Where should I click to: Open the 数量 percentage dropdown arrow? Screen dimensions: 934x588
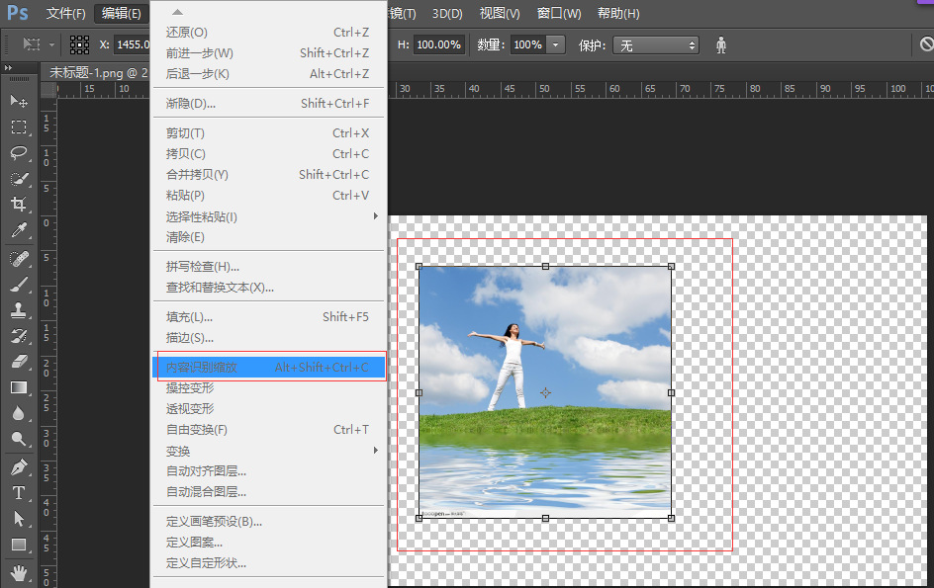click(555, 44)
